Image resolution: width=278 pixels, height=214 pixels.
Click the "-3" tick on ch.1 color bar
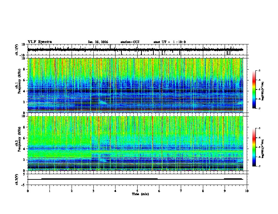pyautogui.click(x=259, y=70)
